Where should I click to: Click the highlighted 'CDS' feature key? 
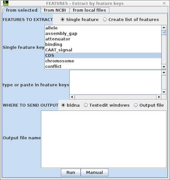click(103, 56)
